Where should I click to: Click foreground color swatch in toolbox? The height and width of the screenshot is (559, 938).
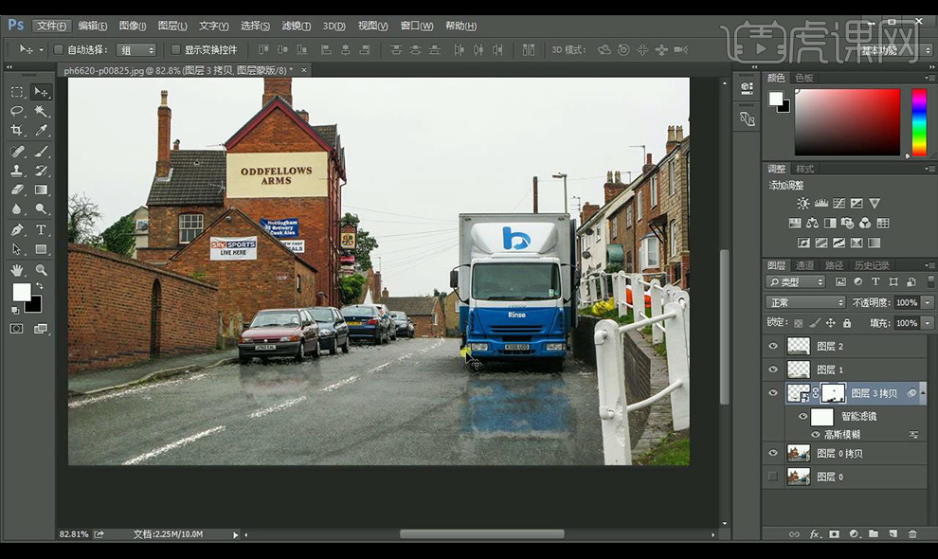[x=22, y=292]
